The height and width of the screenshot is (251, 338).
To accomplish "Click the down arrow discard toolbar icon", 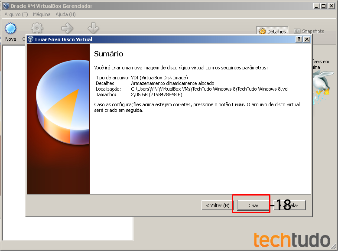I will 93,28.
